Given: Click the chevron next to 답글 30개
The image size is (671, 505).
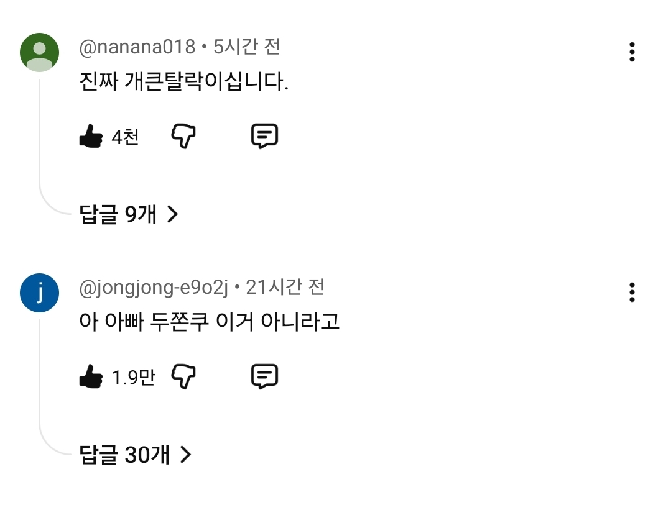Looking at the screenshot, I should coord(185,455).
